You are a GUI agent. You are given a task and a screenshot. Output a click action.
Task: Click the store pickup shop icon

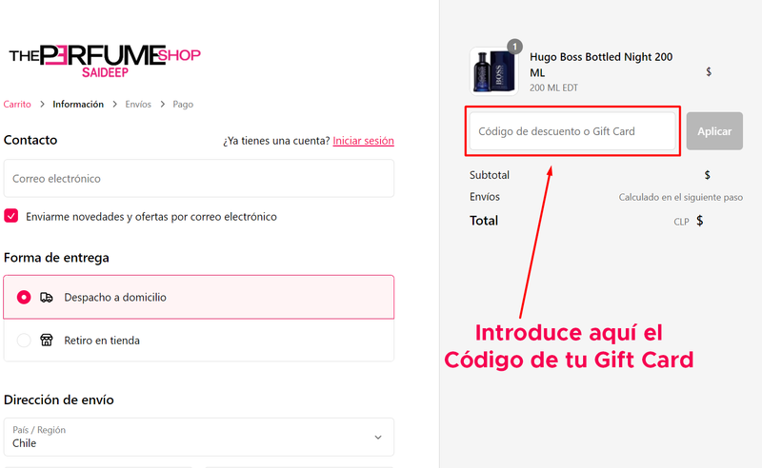tap(46, 340)
